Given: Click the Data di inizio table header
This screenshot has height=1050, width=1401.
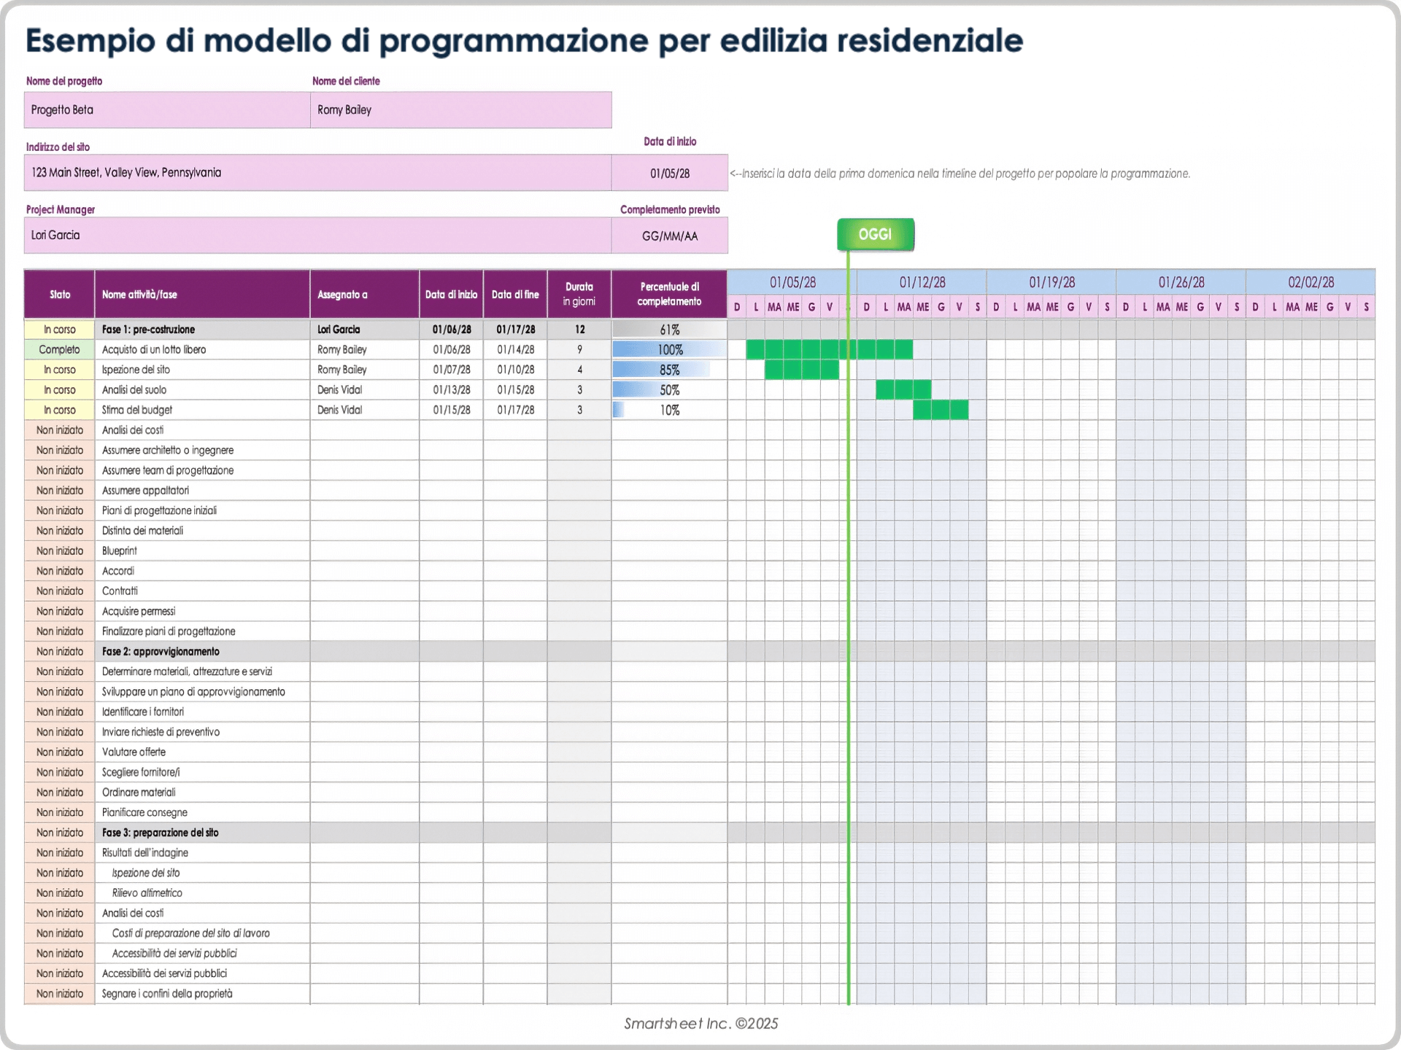Looking at the screenshot, I should click(451, 295).
